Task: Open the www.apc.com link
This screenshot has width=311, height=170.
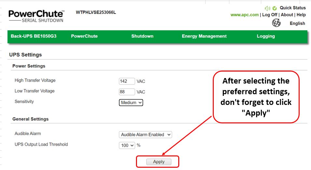Action: tap(245, 15)
